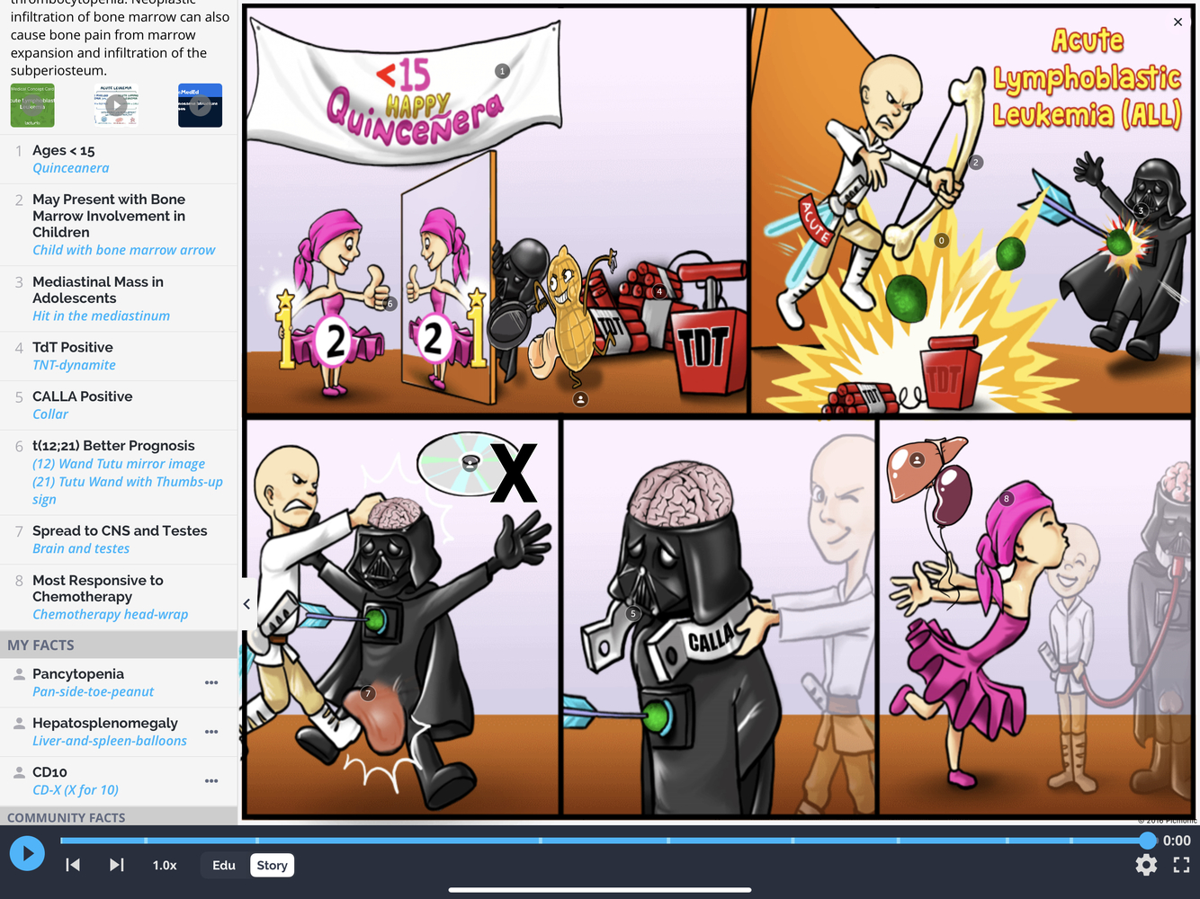The width and height of the screenshot is (1200, 899).
Task: Open options for the Hepatosplenomegaly fact
Action: pos(211,732)
